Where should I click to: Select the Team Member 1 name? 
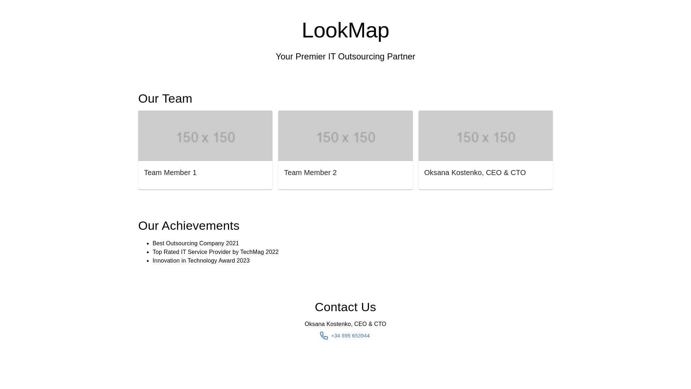(x=170, y=173)
